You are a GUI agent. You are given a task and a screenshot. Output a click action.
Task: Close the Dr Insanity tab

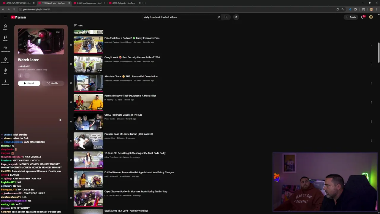pyautogui.click(x=140, y=3)
